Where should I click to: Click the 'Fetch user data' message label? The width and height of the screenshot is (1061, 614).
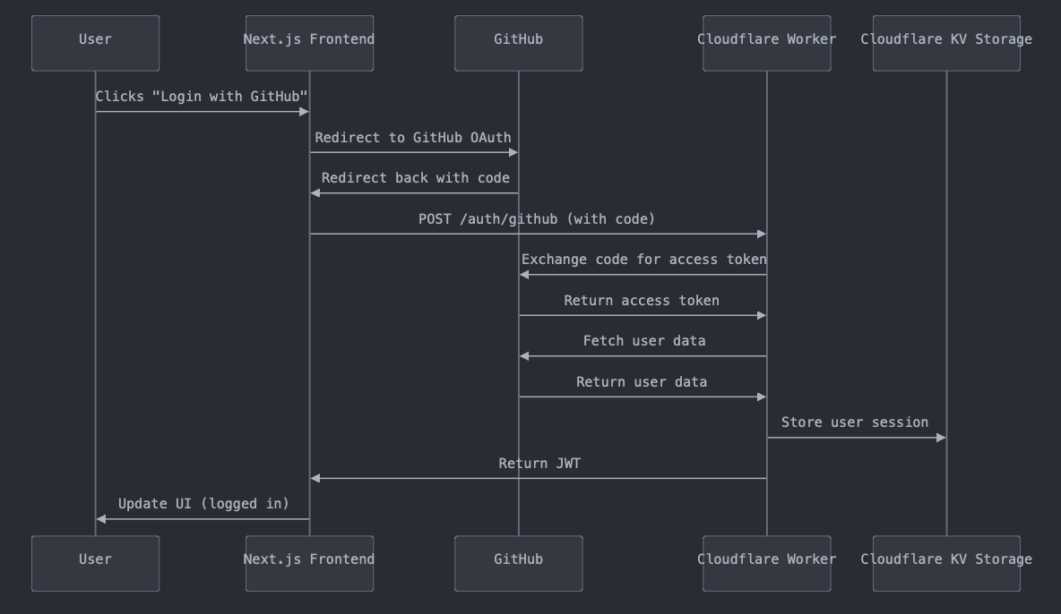[644, 341]
